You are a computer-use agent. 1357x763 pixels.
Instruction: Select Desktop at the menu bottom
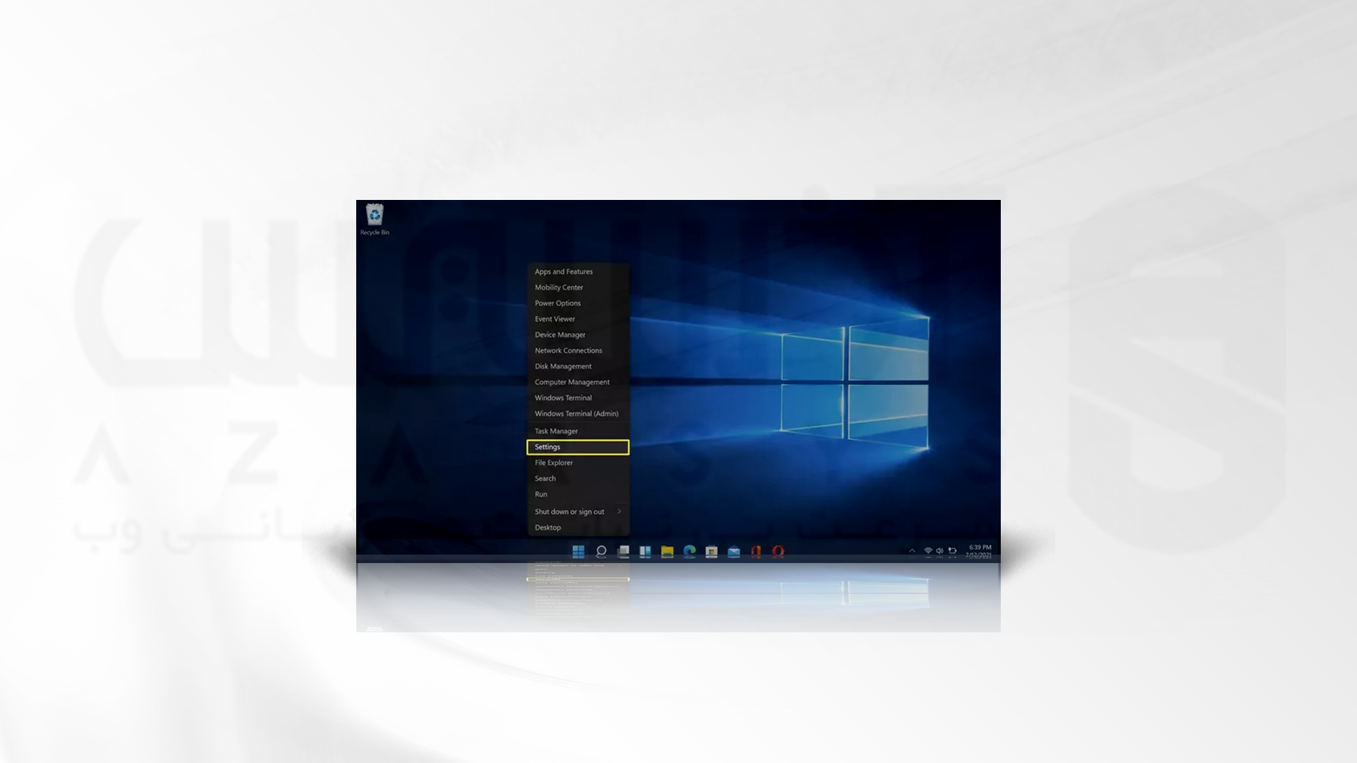tap(578, 528)
